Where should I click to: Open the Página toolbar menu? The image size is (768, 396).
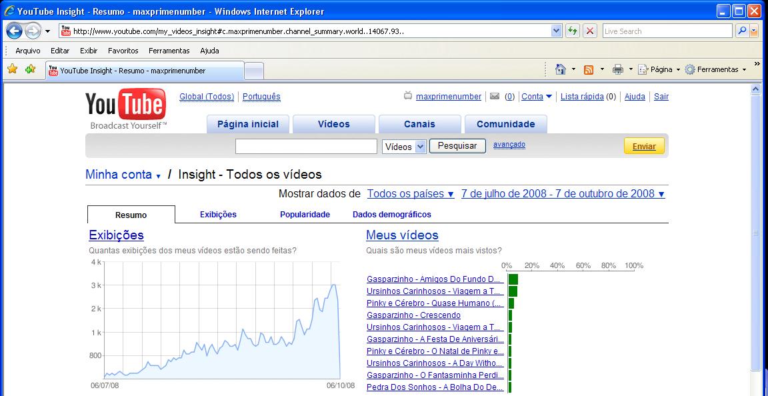659,69
